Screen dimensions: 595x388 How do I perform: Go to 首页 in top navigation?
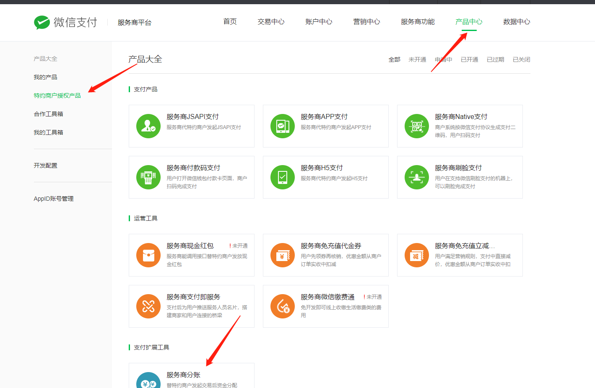[230, 22]
